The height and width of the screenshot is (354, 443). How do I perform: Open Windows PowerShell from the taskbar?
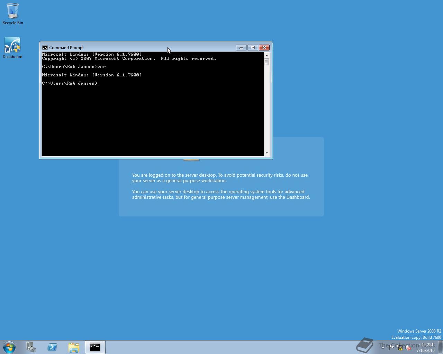(x=52, y=347)
